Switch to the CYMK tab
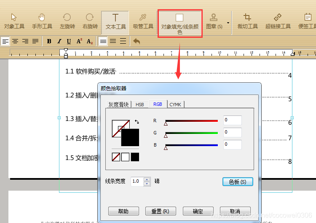Screen dimensions: 316x223 (x=175, y=105)
